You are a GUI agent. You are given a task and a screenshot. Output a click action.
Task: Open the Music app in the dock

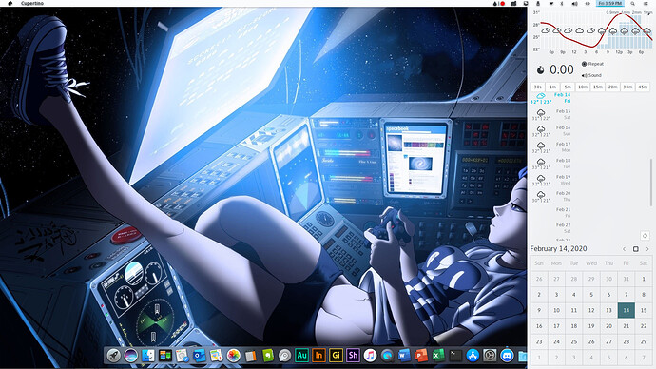(370, 356)
